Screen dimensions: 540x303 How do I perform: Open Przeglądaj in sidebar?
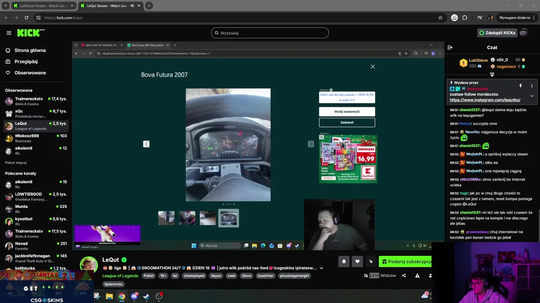point(26,61)
